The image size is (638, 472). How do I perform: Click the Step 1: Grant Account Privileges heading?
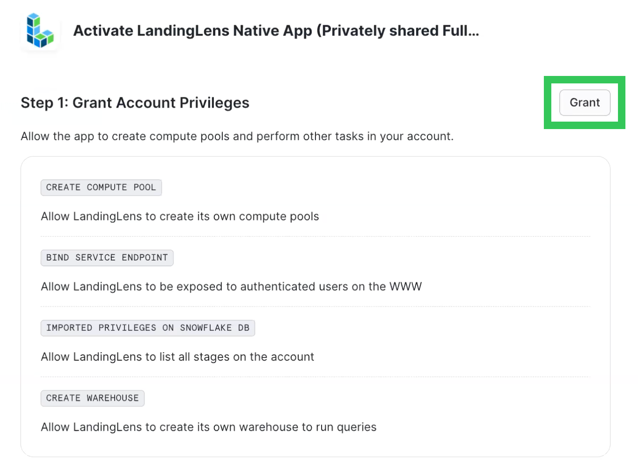tap(135, 103)
